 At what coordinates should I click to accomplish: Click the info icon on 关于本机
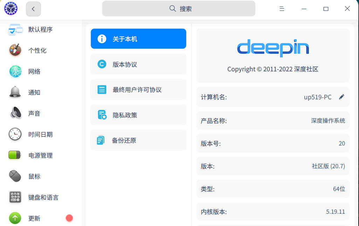pos(102,39)
